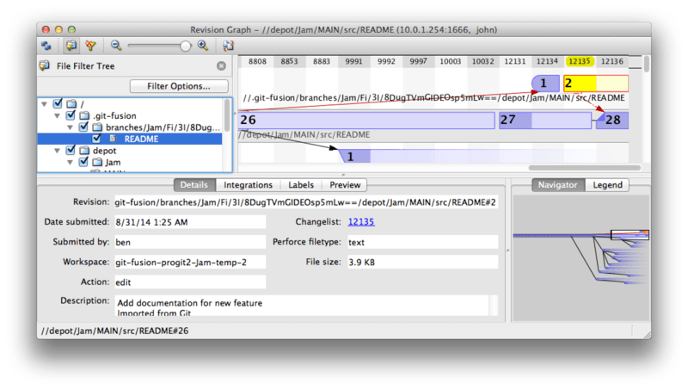Collapse the Jam folder tree node

point(70,162)
